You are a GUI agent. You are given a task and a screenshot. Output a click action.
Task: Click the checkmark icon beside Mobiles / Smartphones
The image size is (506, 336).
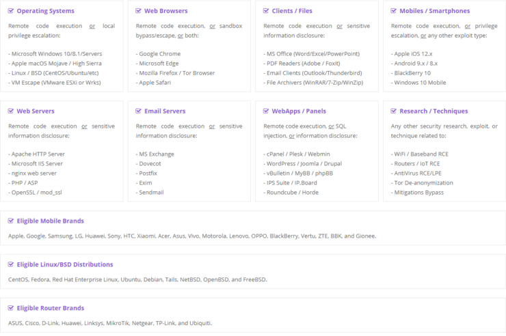pos(394,11)
